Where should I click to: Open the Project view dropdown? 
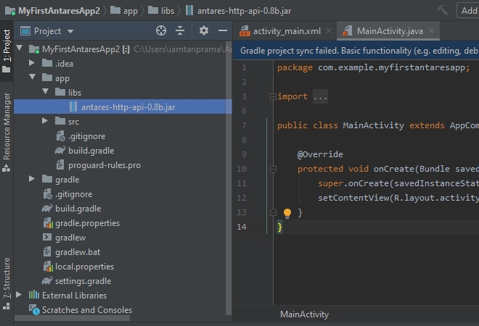[x=70, y=31]
